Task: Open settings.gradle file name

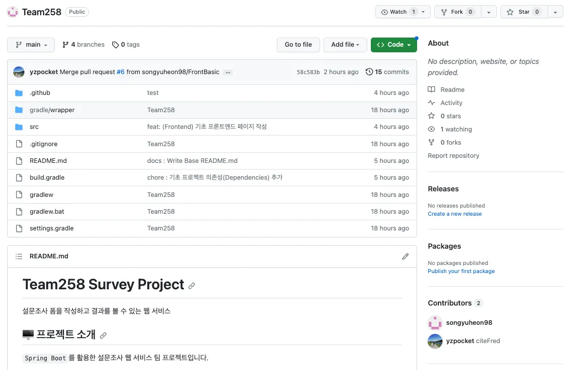Action: 51,228
